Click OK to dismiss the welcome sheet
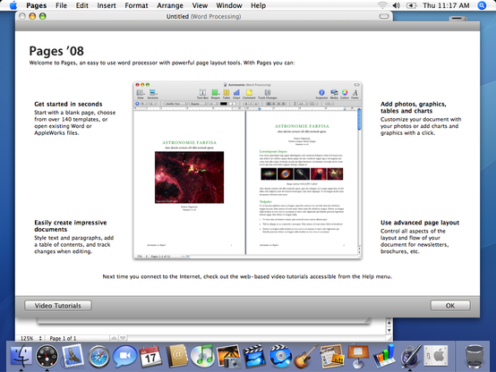 450,306
